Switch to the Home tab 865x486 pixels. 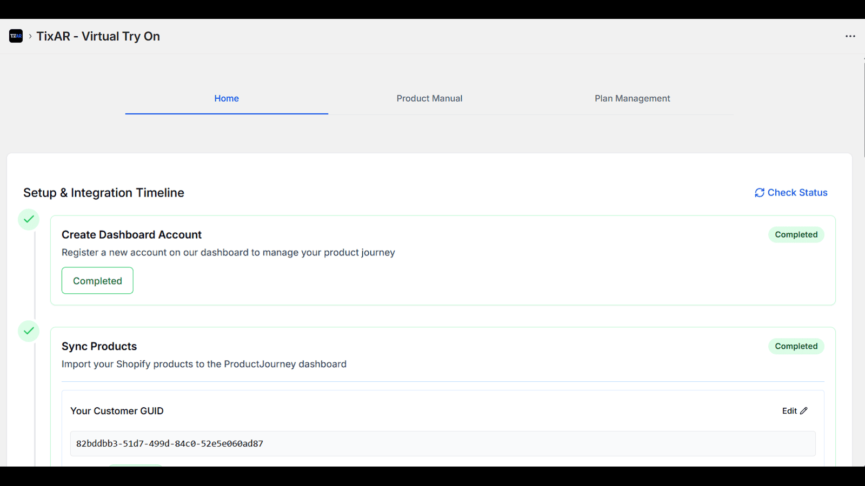coord(226,98)
